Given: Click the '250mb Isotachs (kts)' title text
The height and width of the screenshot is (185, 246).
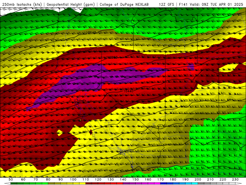Looking at the screenshot, I should 22,4.
